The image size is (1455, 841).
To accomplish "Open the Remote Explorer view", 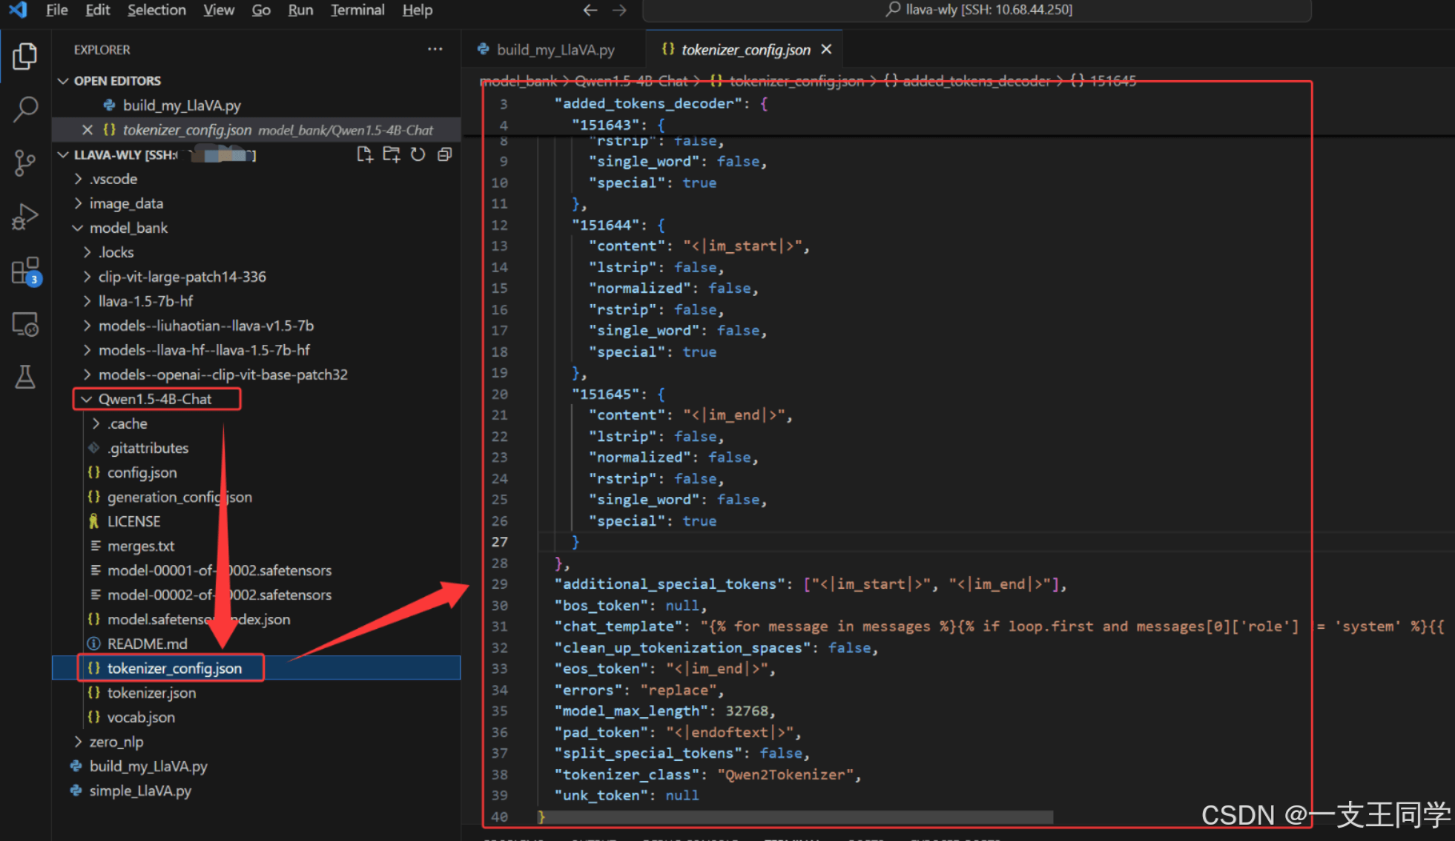I will pyautogui.click(x=25, y=325).
